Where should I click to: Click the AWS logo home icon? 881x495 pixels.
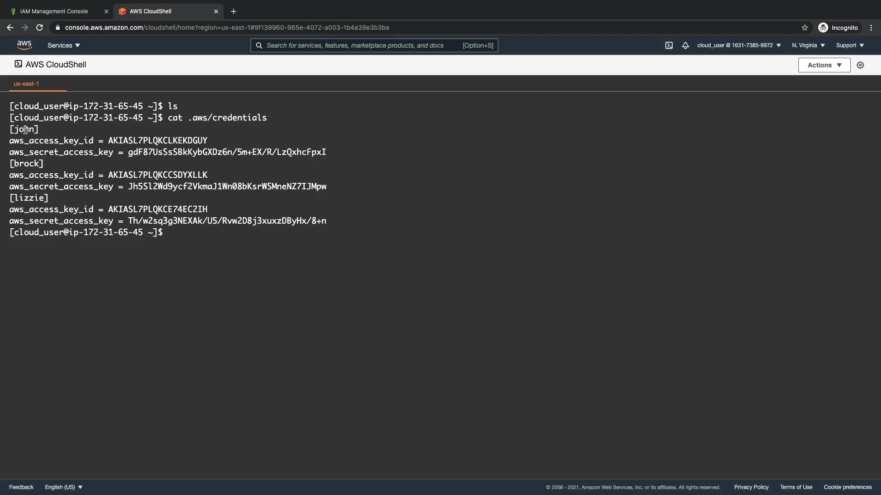tap(24, 45)
